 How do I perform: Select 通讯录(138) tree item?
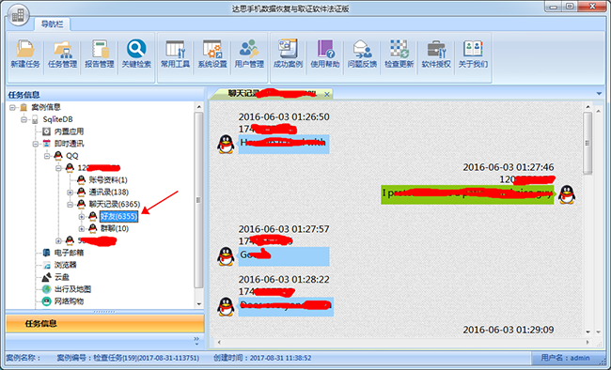(108, 192)
